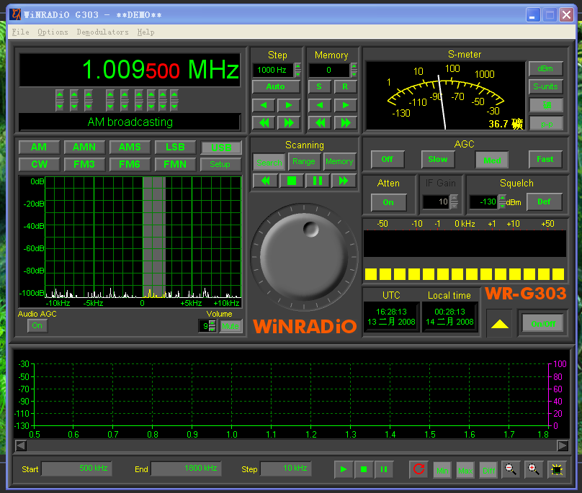Jump back through memory with double-left arrow

320,123
